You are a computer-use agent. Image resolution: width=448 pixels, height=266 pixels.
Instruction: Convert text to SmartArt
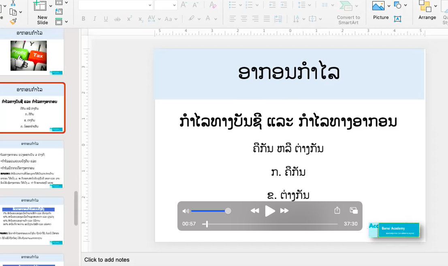(348, 13)
